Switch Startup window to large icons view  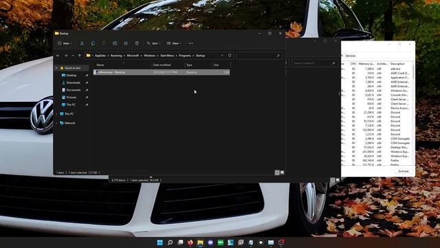283,173
